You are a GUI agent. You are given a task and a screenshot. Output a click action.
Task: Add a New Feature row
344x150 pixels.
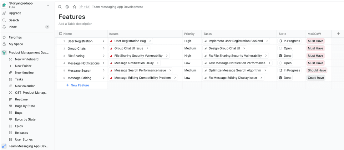coord(78,85)
